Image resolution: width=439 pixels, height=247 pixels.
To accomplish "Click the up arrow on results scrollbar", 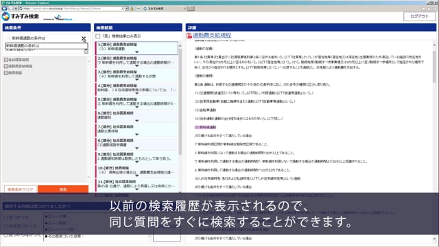I will (x=180, y=46).
